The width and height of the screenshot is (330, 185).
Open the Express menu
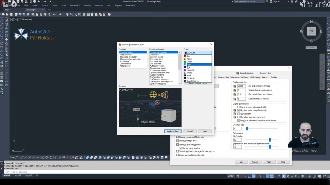coord(118,5)
